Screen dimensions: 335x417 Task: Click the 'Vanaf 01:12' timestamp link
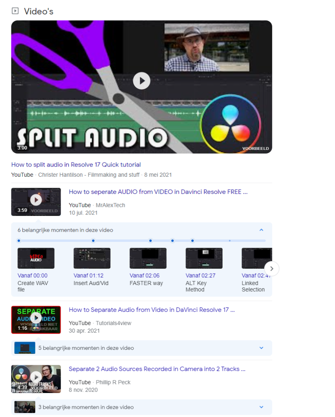pyautogui.click(x=88, y=276)
